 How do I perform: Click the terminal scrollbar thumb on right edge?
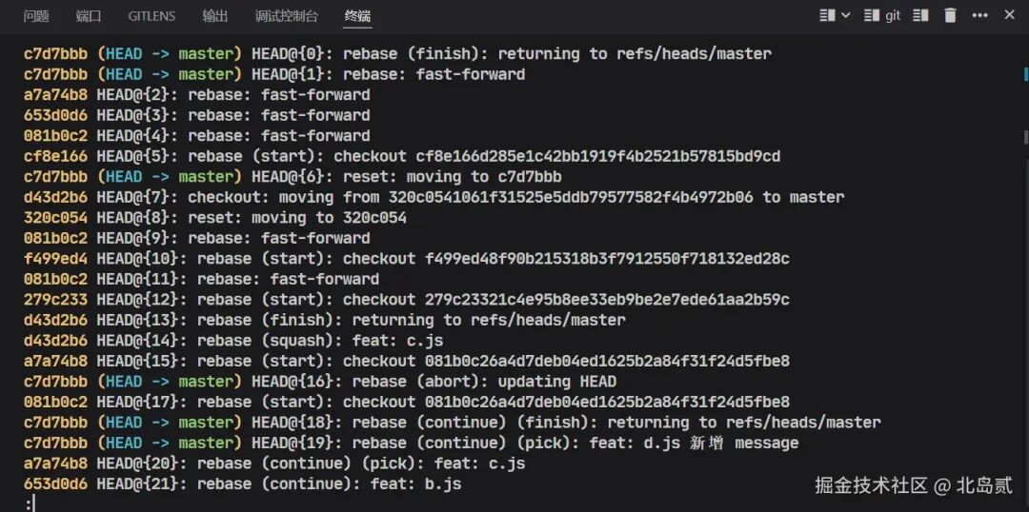(x=1025, y=137)
